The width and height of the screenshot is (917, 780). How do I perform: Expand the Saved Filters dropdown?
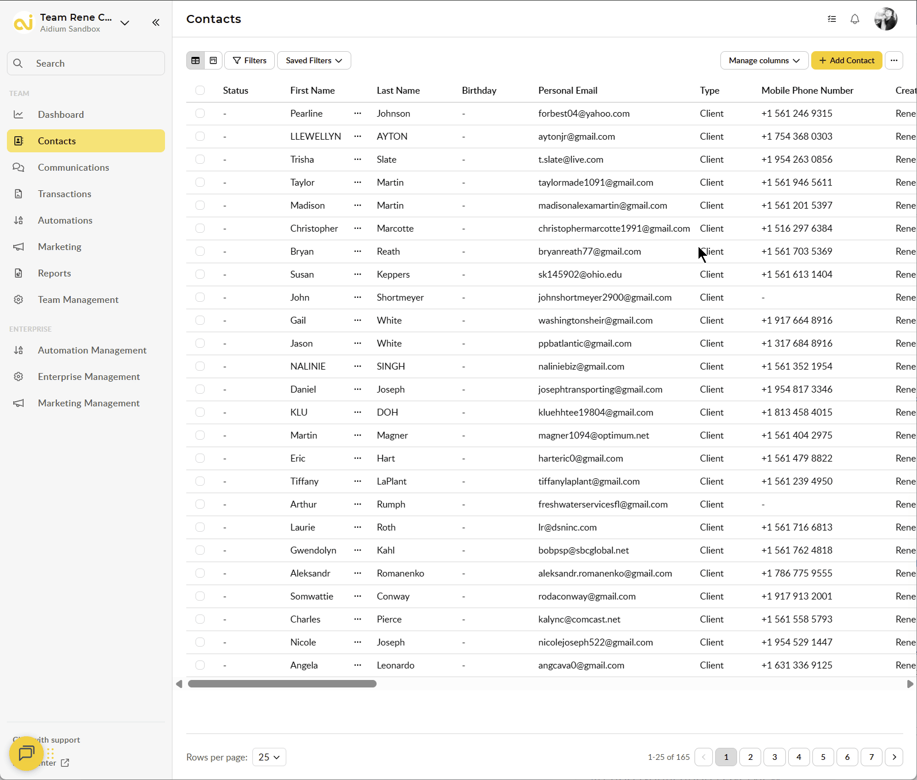tap(314, 60)
